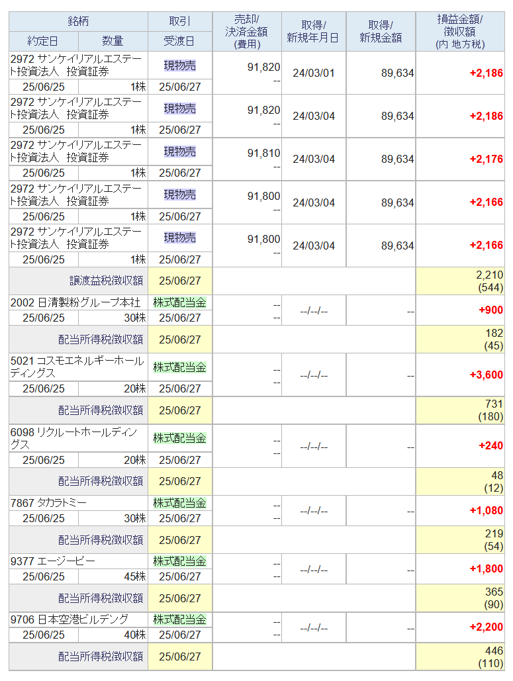Select acquisition date 24/03/01
This screenshot has height=681, width=513.
(x=314, y=73)
